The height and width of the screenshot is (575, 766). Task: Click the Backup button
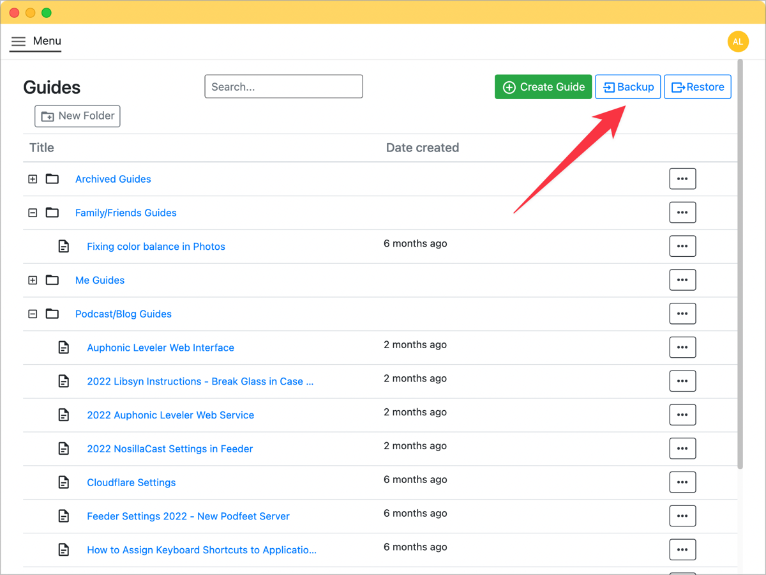point(628,87)
